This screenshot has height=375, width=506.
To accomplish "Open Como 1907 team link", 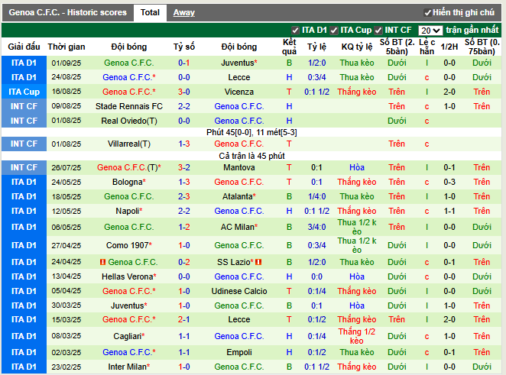I will (128, 245).
